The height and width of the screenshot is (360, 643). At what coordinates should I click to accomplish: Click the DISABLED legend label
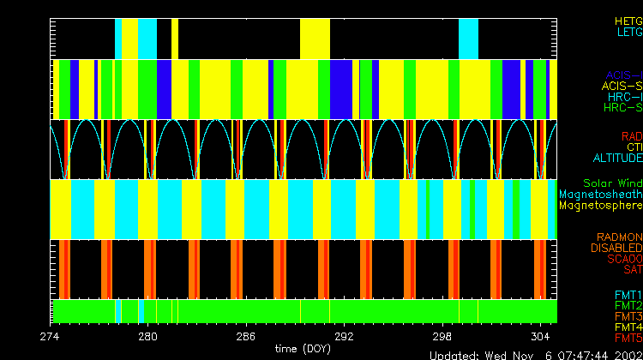[615, 249]
